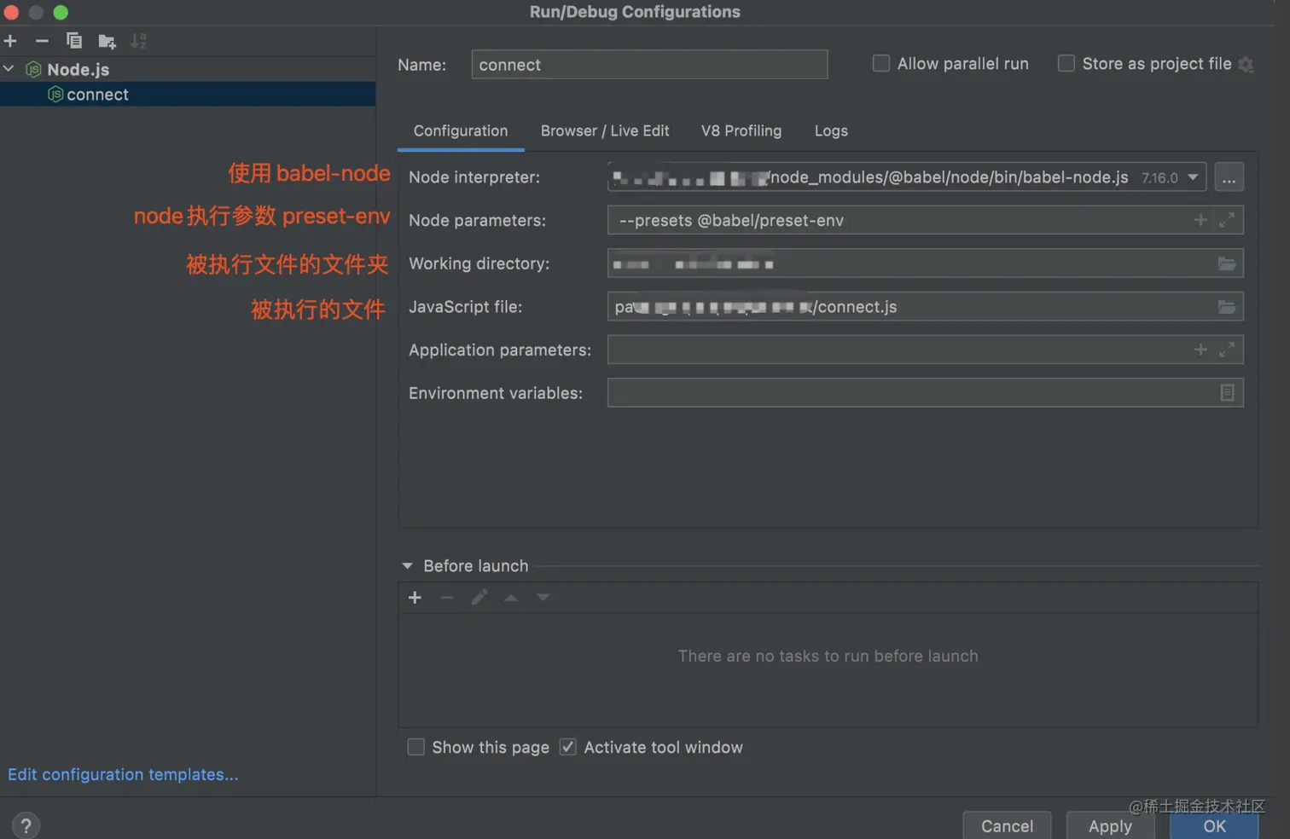Image resolution: width=1290 pixels, height=839 pixels.
Task: Expand the Application parameters field
Action: 1227,350
